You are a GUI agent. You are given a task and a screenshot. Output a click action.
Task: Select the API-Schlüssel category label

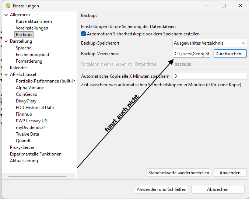[23, 74]
